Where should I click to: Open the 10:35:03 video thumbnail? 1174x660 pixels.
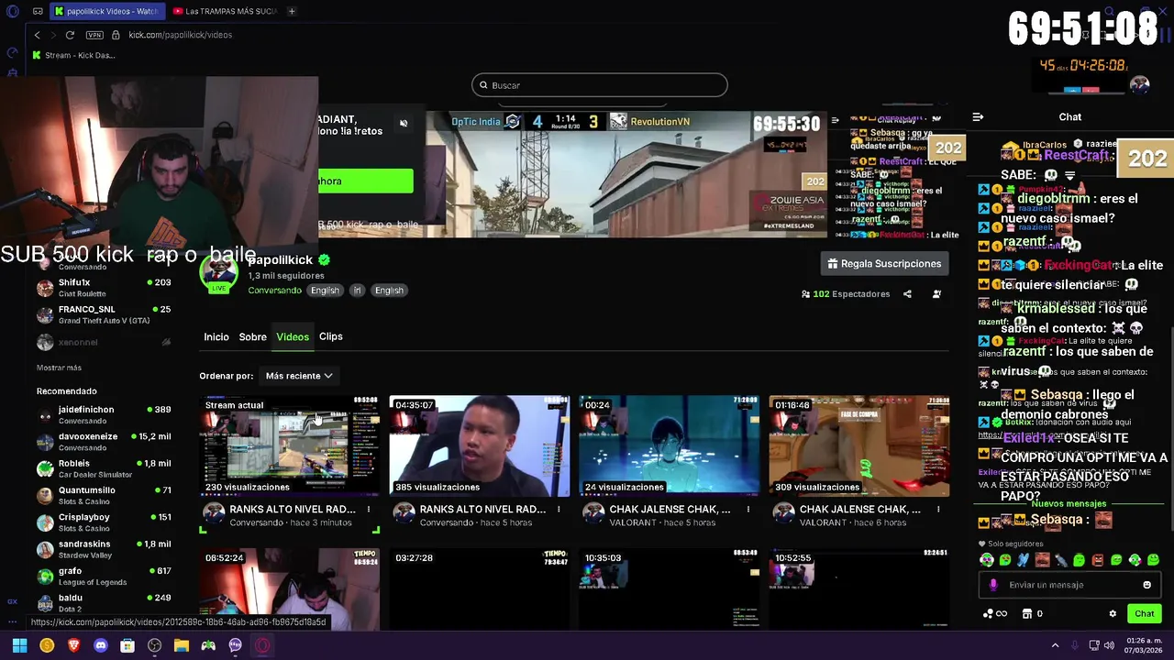coord(670,589)
